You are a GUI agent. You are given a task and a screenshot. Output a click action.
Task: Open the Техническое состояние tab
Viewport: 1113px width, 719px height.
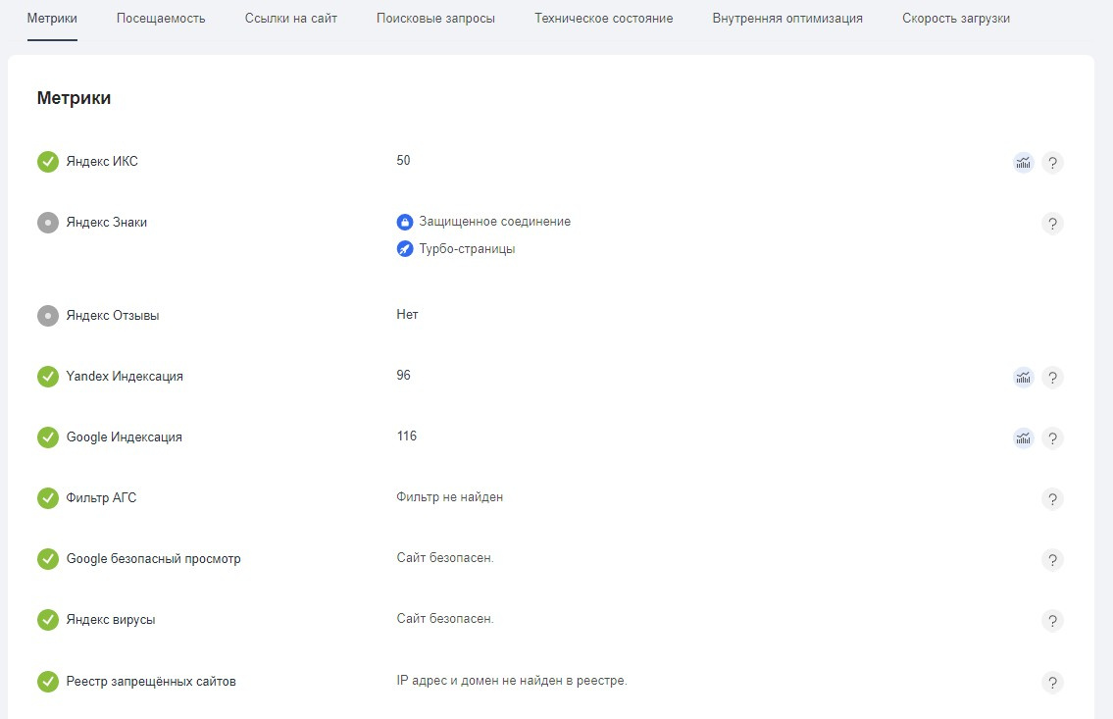pyautogui.click(x=604, y=19)
